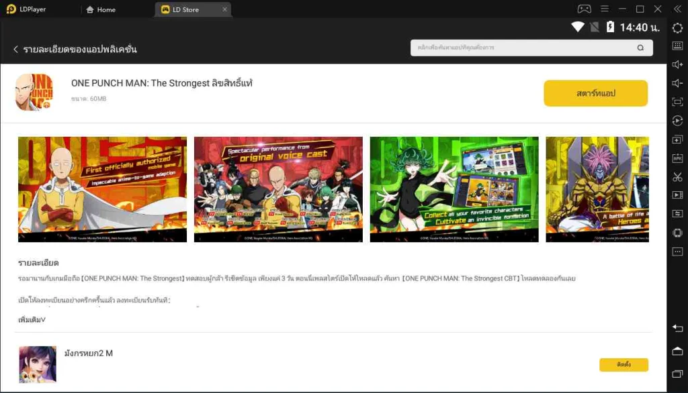Image resolution: width=688 pixels, height=393 pixels.
Task: Open Tatsumaki 'Collect all your favorite characters' screenshot
Action: pos(454,189)
